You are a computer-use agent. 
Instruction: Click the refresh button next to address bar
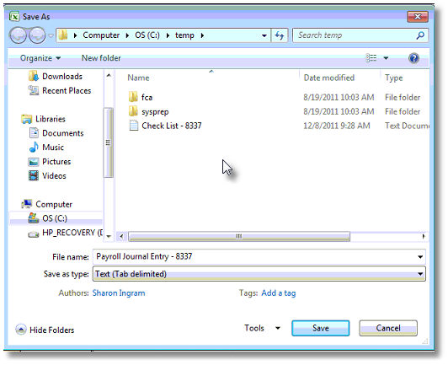tap(279, 35)
